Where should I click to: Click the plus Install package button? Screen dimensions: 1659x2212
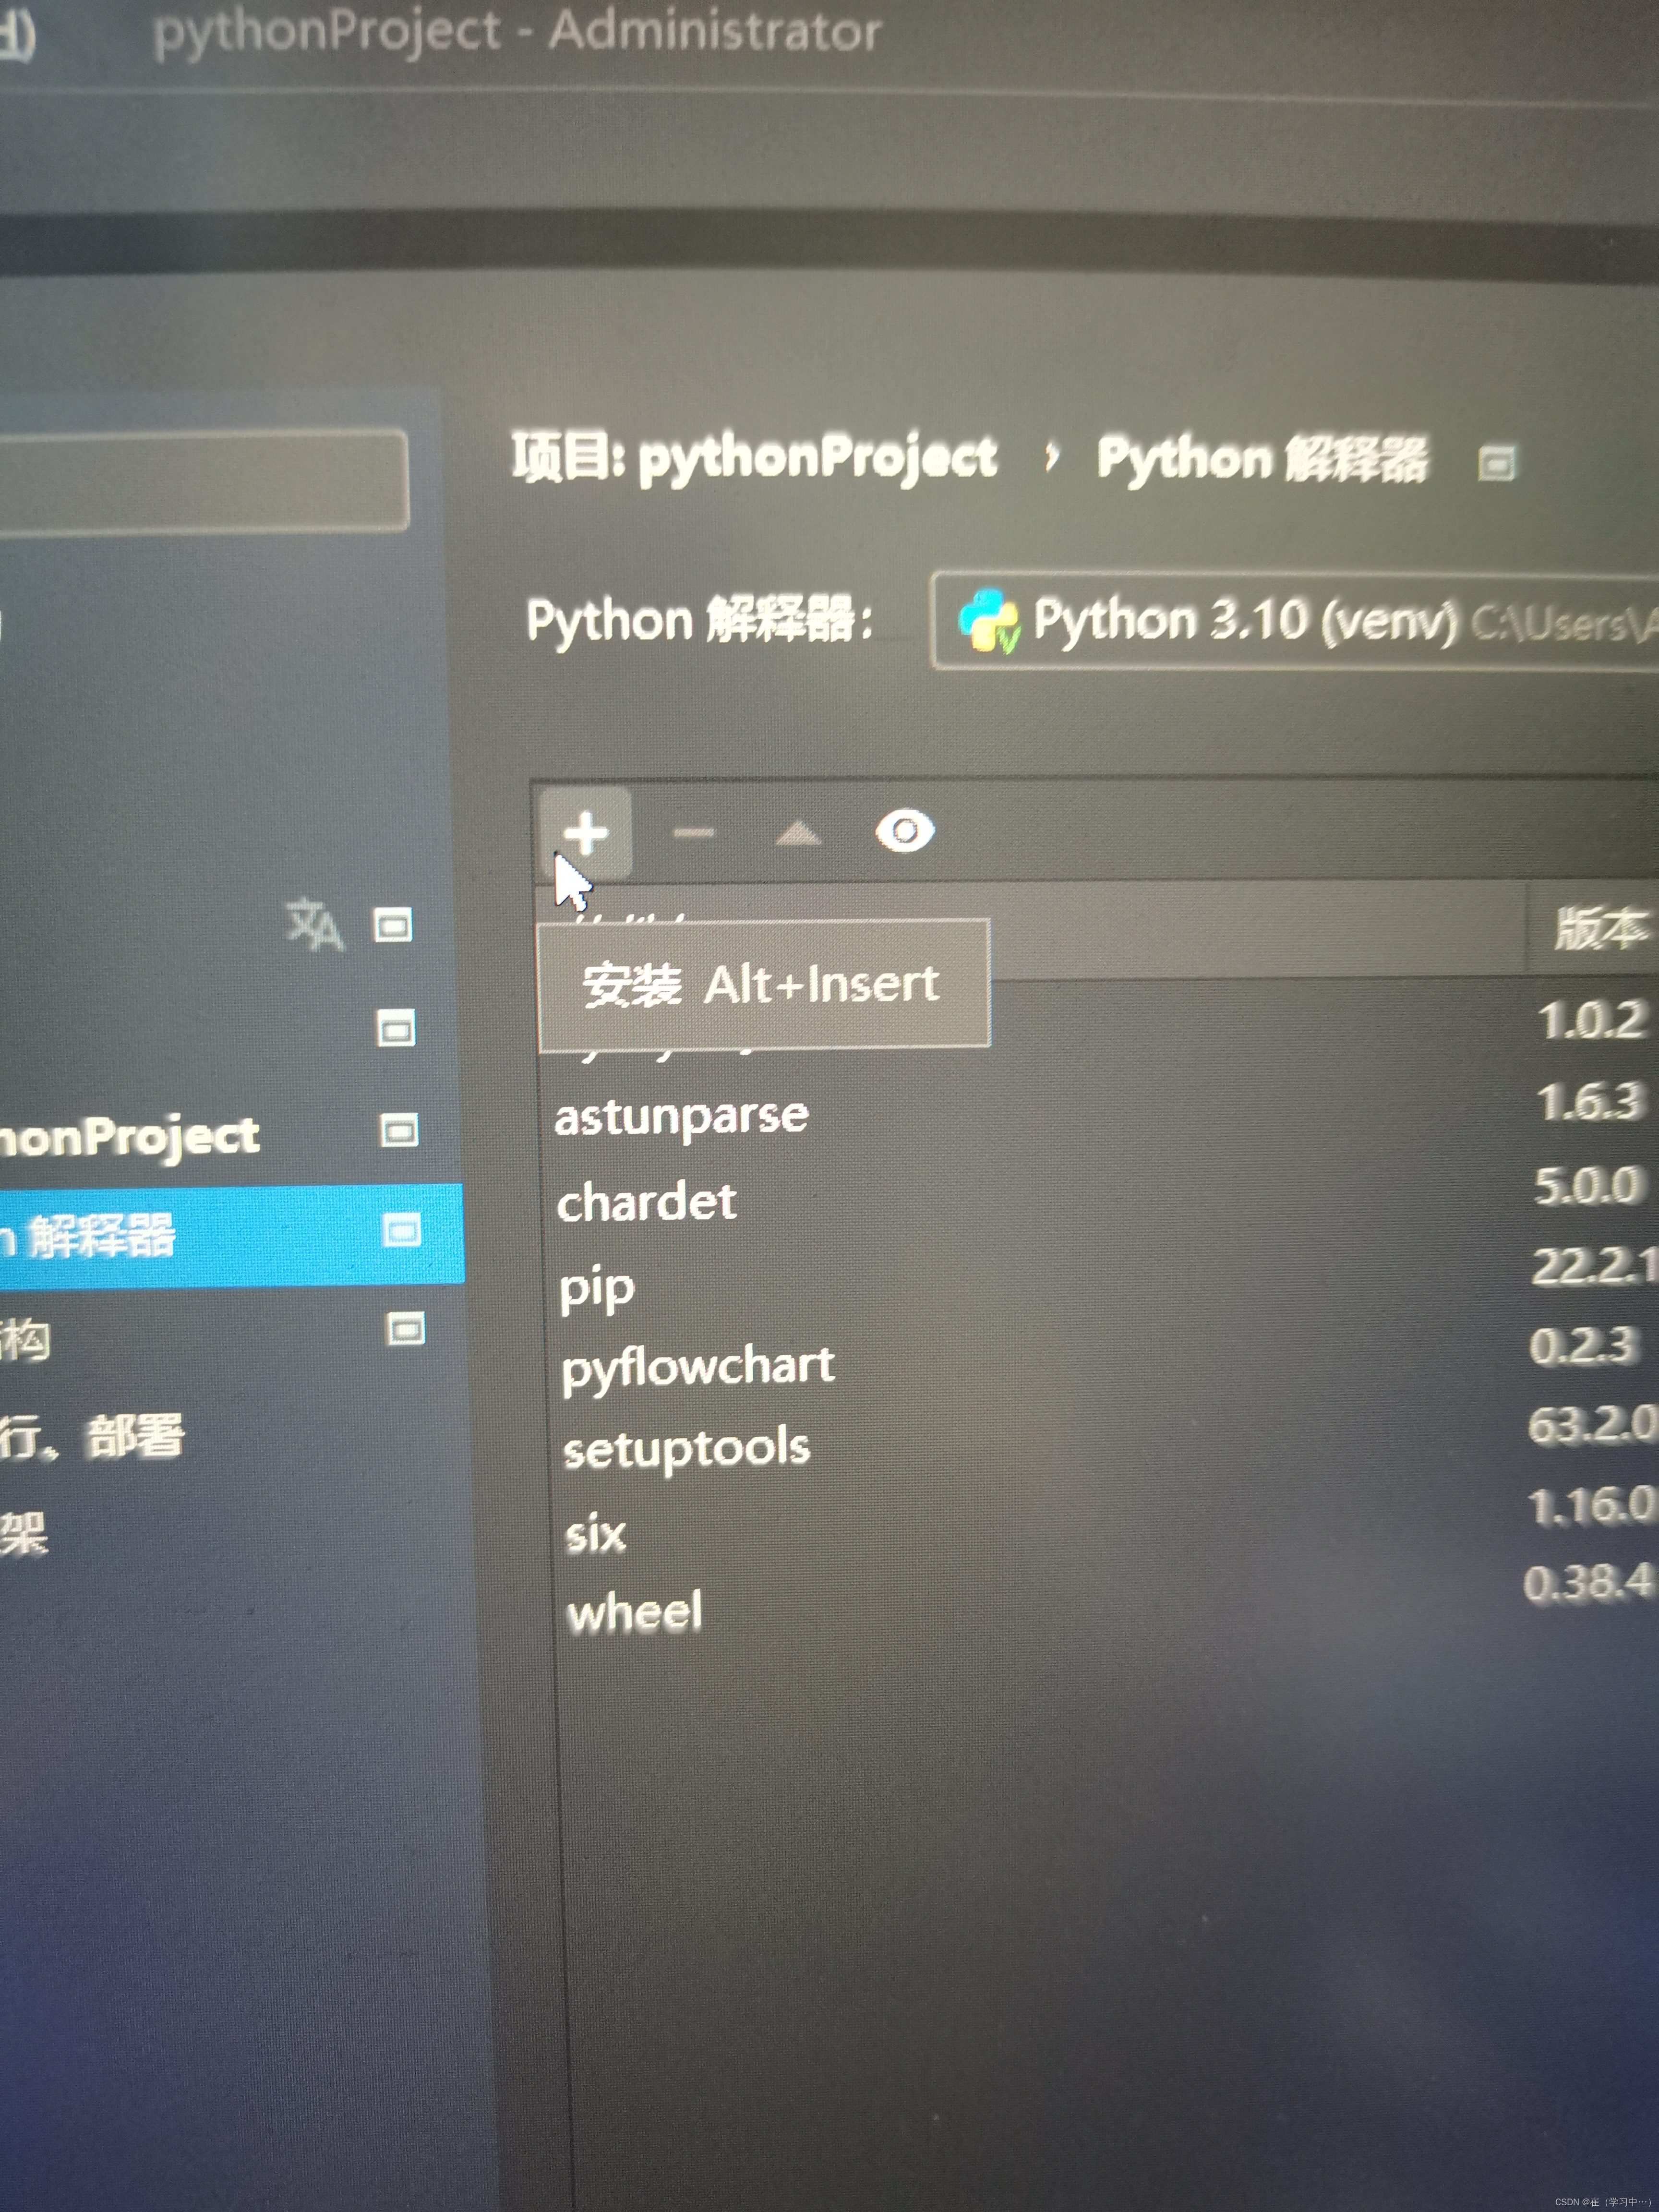(586, 833)
